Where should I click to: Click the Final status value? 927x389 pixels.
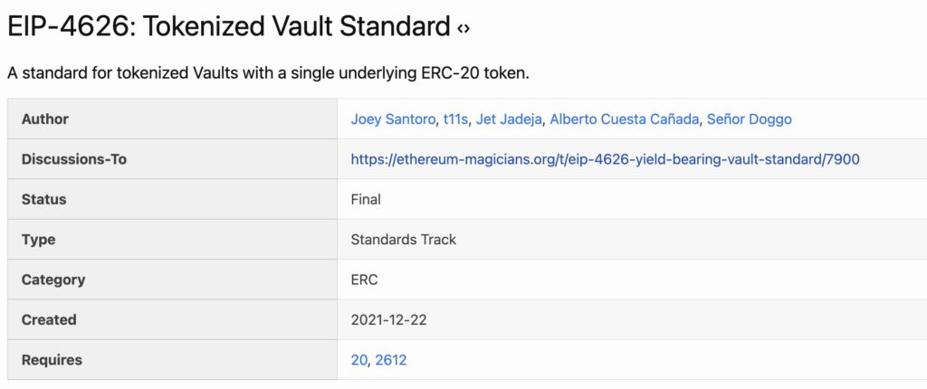coord(366,199)
